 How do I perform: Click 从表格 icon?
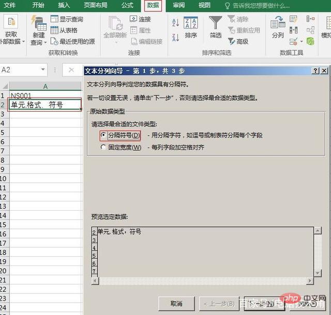(x=54, y=30)
